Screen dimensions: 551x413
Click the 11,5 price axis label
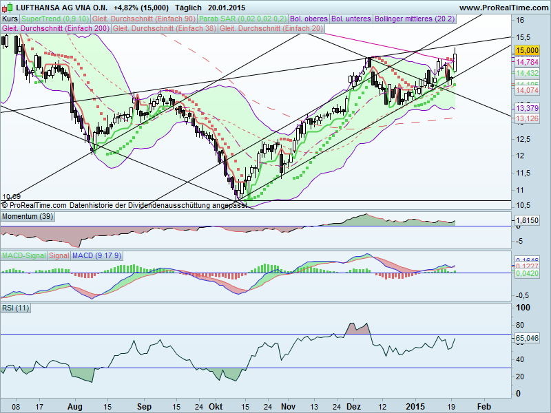click(x=523, y=173)
